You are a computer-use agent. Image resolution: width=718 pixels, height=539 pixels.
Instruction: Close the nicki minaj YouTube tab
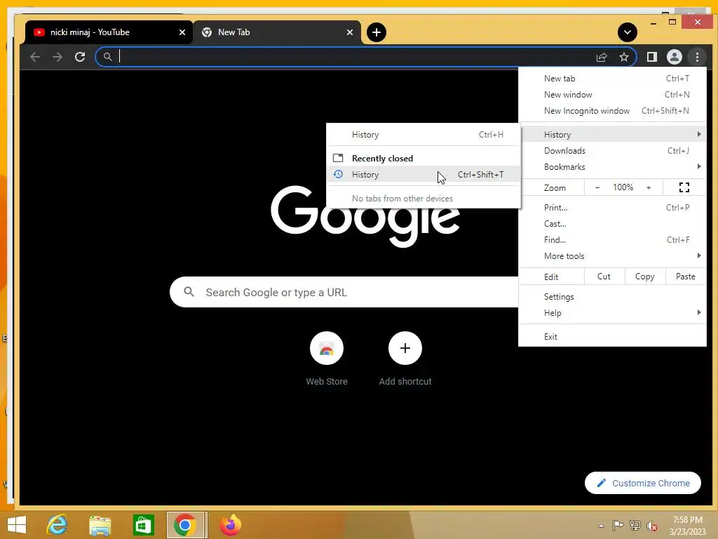182,32
